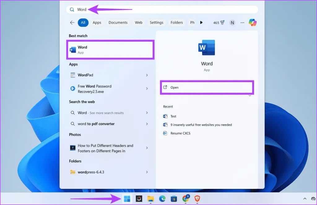Open the Microsoft Rewards points icon

pyautogui.click(x=219, y=23)
